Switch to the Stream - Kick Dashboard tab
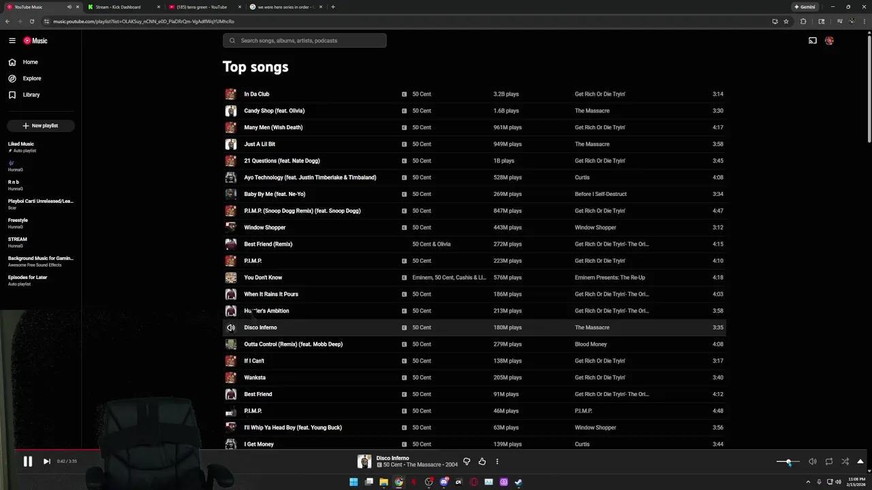This screenshot has height=490, width=872. 123,7
